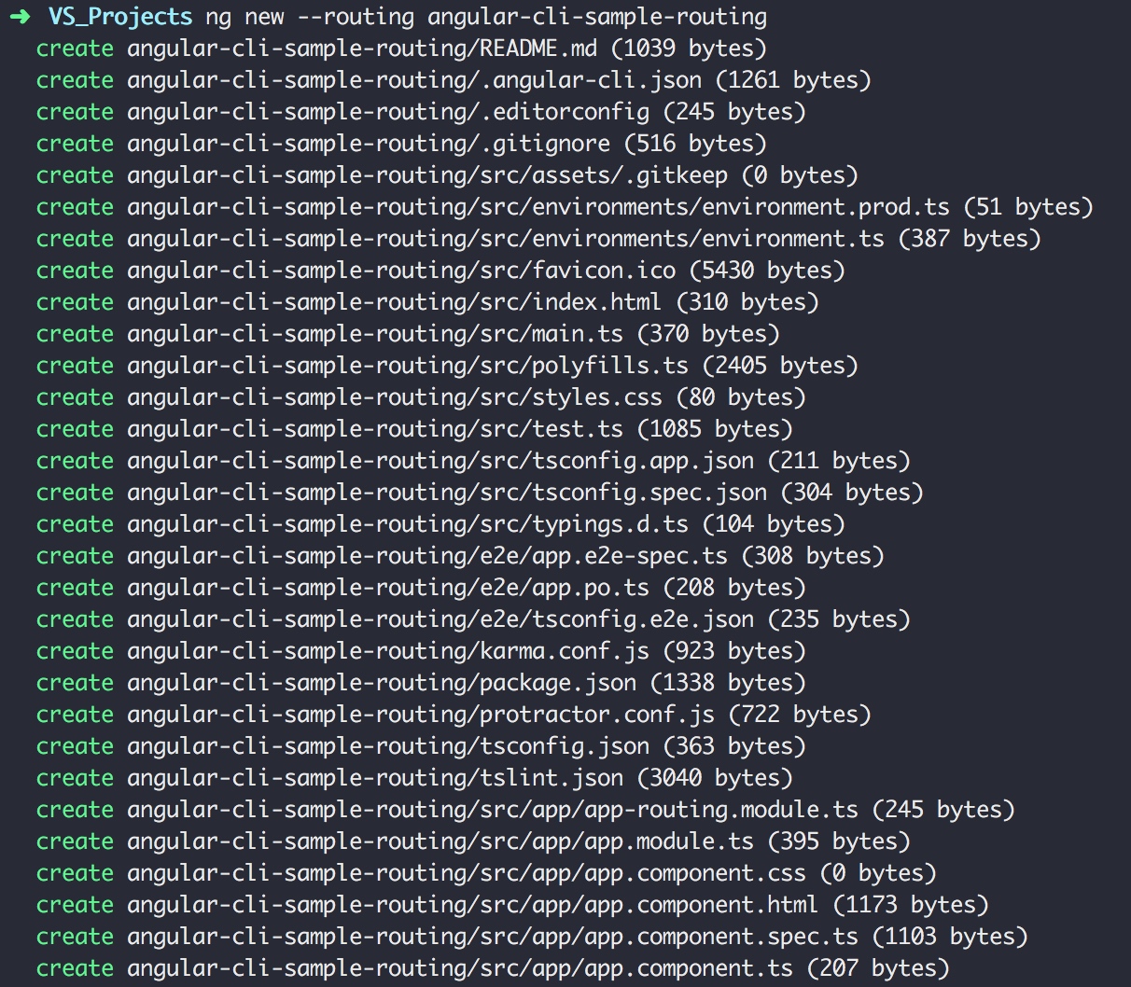
Task: Click the app.component.spec.ts file path
Action: coord(493,937)
